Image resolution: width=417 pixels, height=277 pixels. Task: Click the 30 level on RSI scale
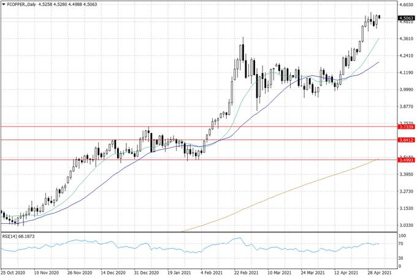click(x=401, y=258)
